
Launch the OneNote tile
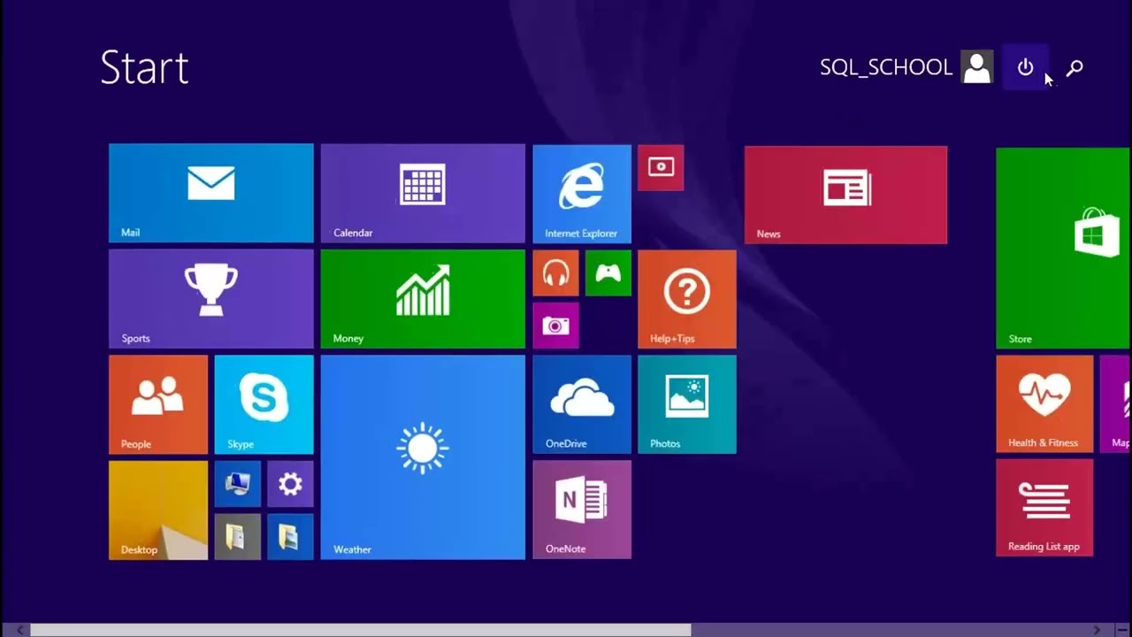coord(582,510)
